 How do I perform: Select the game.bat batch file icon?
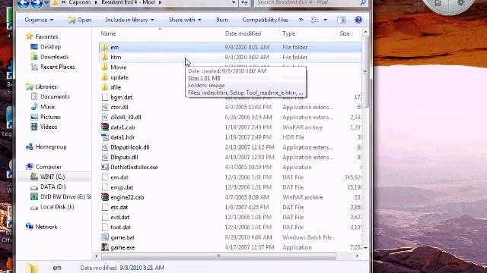(x=105, y=237)
